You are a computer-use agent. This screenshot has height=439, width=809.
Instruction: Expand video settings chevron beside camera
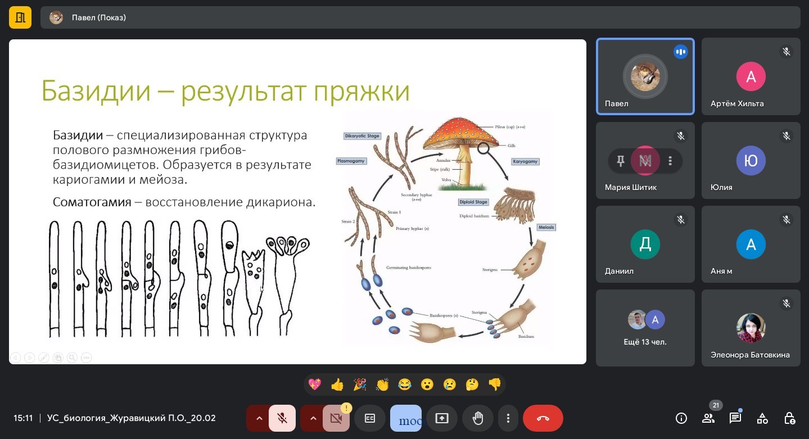[313, 418]
